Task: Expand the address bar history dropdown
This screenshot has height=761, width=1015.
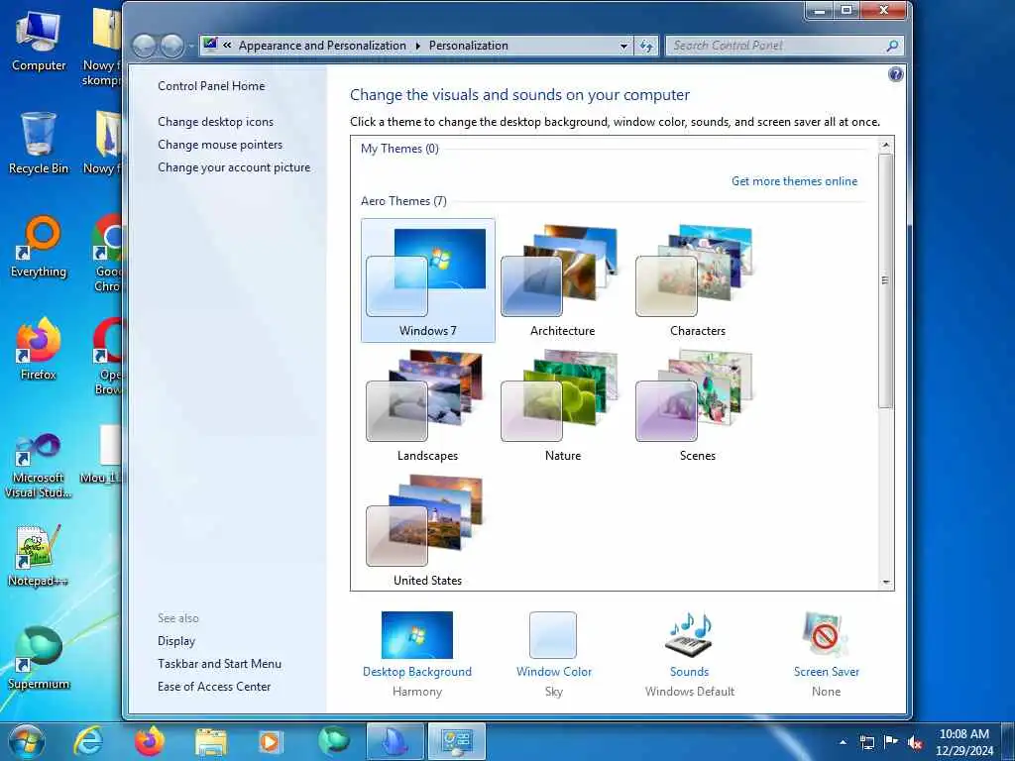Action: [624, 46]
